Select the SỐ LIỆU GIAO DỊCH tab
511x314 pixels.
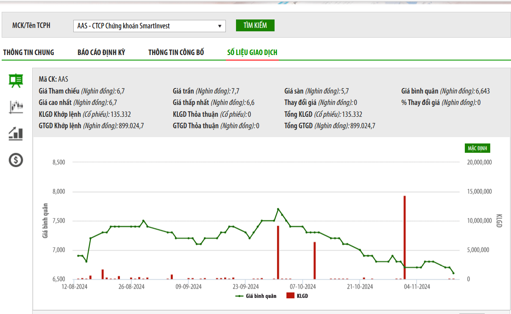pos(252,52)
